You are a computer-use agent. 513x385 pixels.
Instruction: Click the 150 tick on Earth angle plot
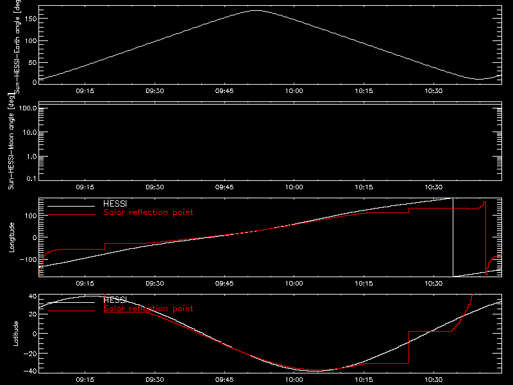31,19
